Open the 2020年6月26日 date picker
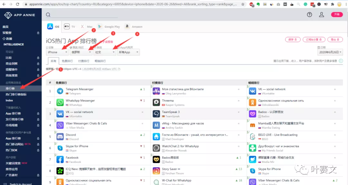The height and width of the screenshot is (185, 348). pos(330,52)
